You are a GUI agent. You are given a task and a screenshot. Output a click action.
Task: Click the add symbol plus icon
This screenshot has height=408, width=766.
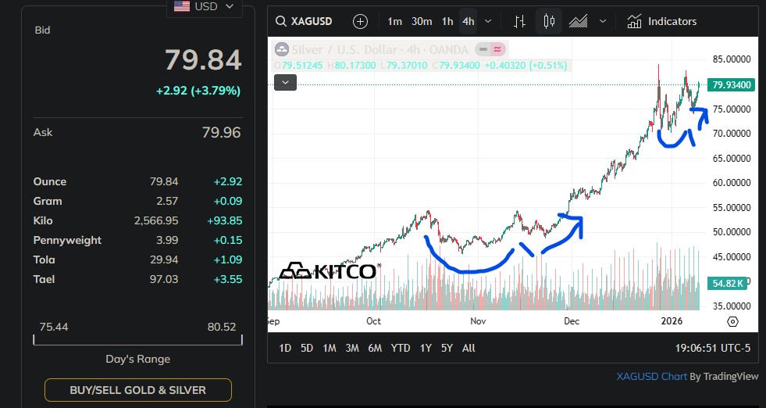point(360,22)
